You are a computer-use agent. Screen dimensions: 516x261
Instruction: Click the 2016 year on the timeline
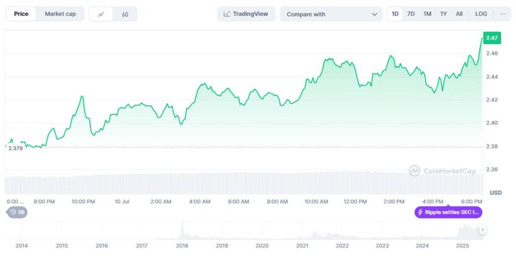click(x=102, y=245)
